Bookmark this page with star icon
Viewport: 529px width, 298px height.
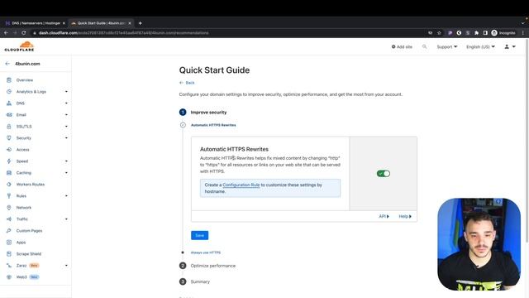(x=439, y=33)
